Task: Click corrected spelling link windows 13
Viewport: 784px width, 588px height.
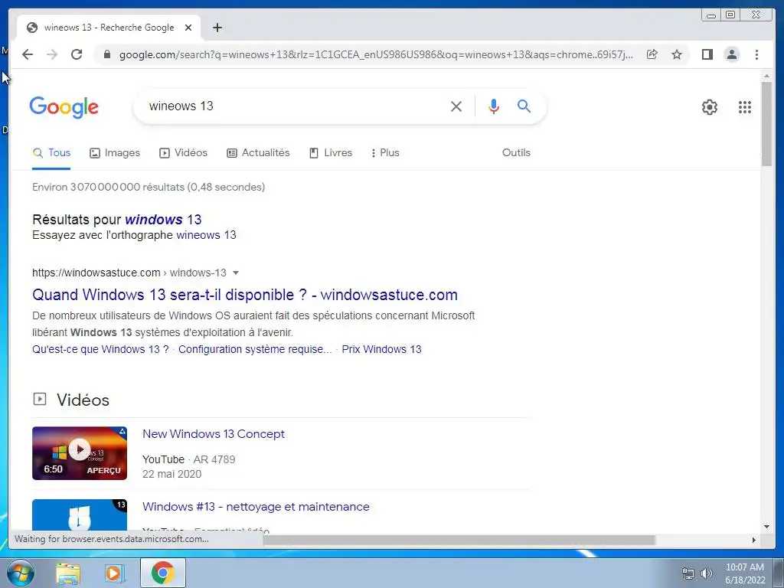Action: point(163,220)
